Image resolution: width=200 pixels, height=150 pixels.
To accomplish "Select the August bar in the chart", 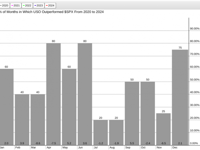I will [116, 132].
